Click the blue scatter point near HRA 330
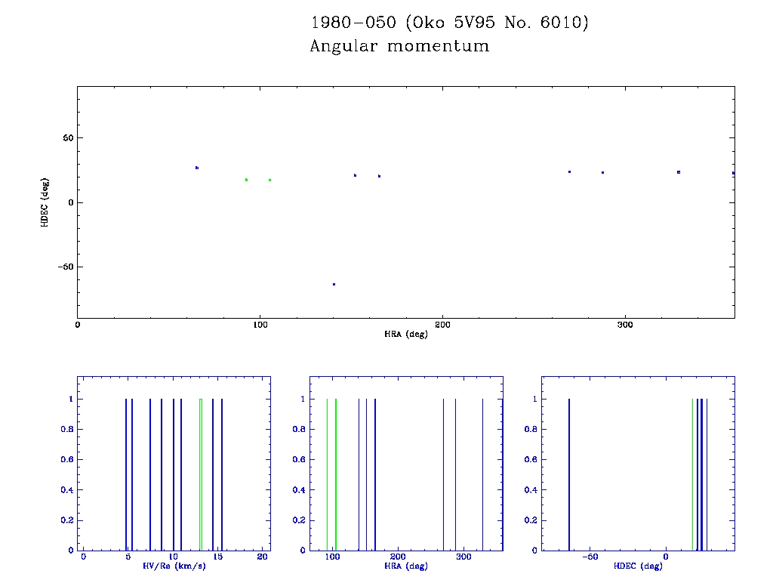 pos(679,172)
